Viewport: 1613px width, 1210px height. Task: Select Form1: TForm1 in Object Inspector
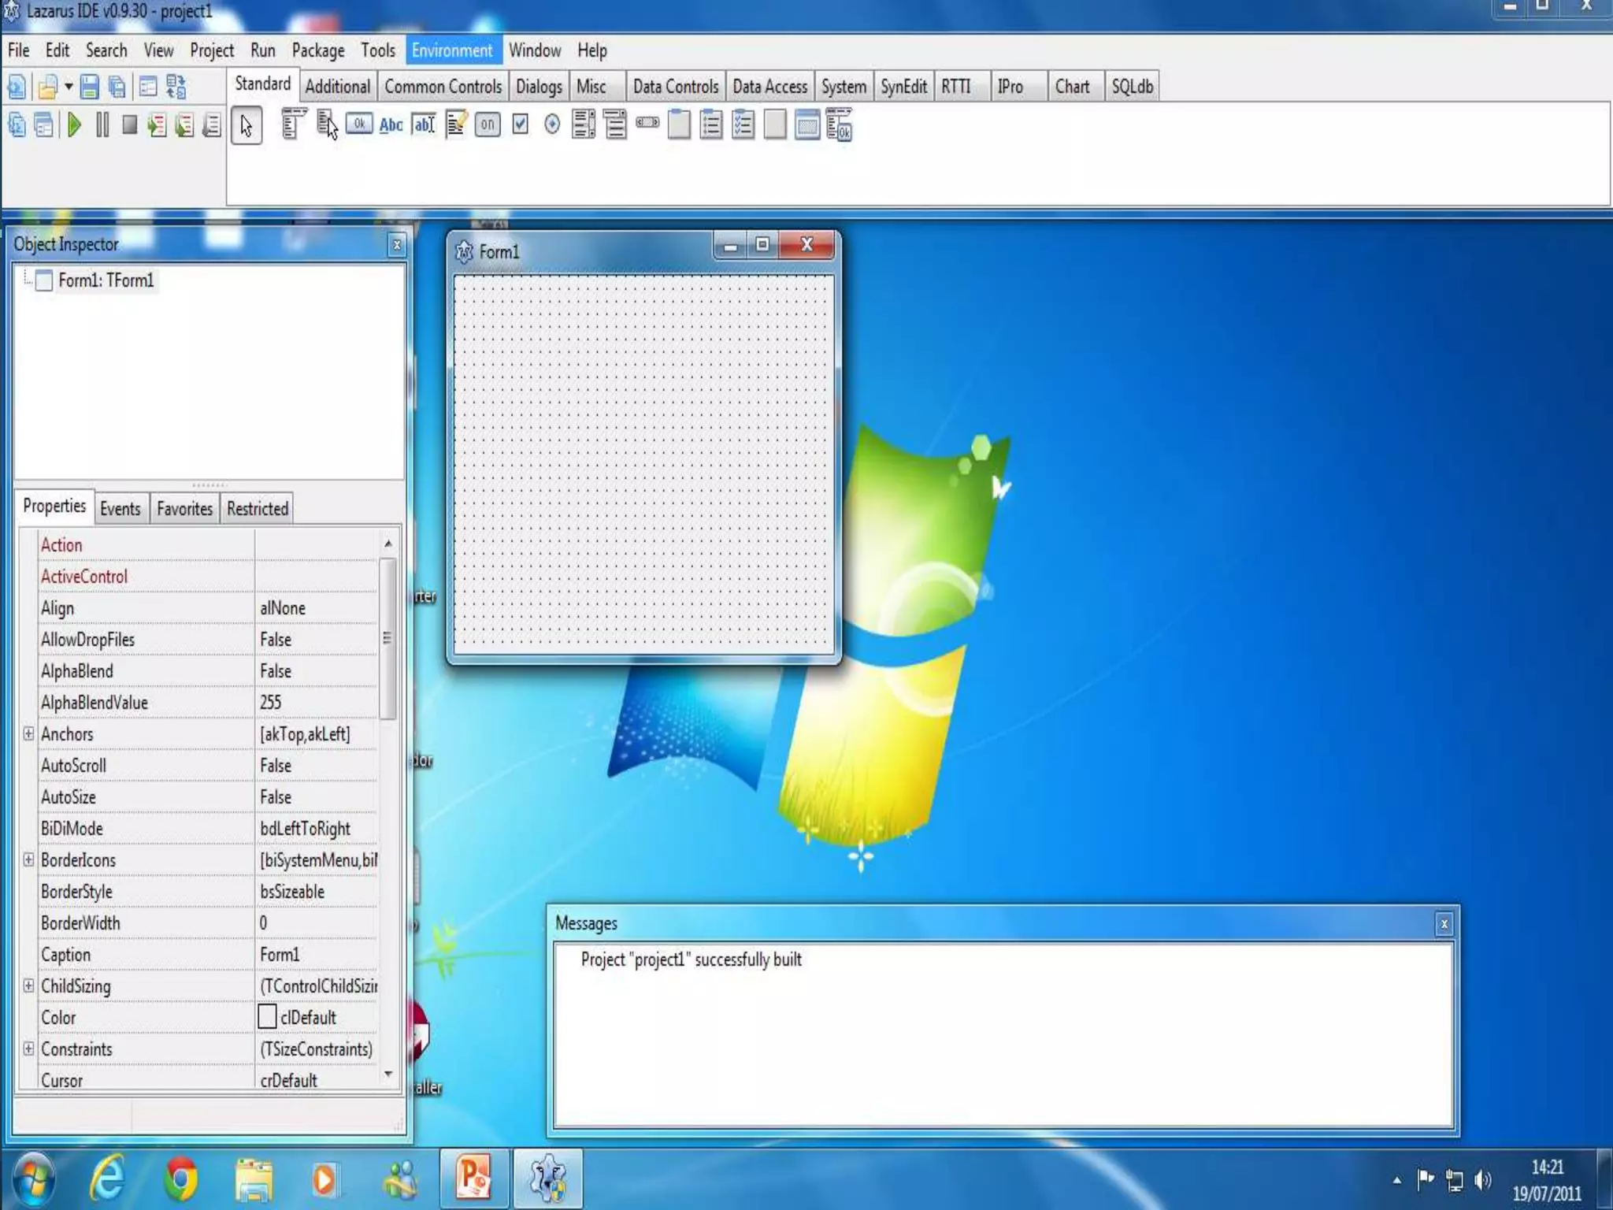tap(106, 280)
